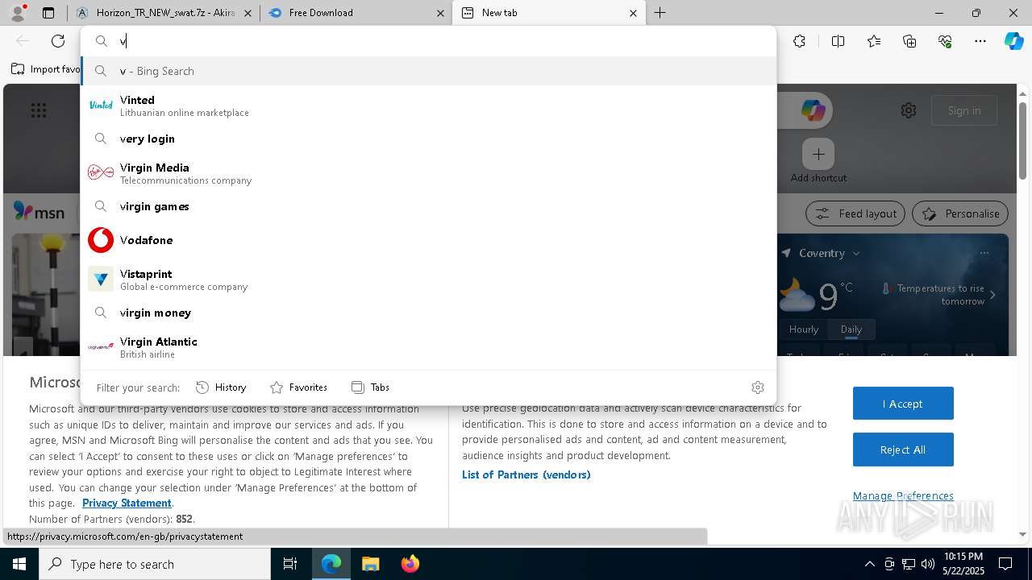Open the page settings gear icon
1032x580 pixels.
(x=909, y=110)
